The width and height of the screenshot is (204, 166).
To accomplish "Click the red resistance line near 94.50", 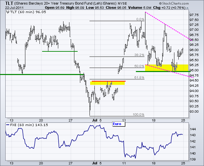I will (109, 81).
